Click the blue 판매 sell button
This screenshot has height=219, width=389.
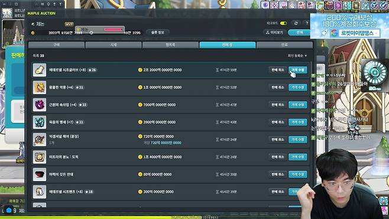300,33
